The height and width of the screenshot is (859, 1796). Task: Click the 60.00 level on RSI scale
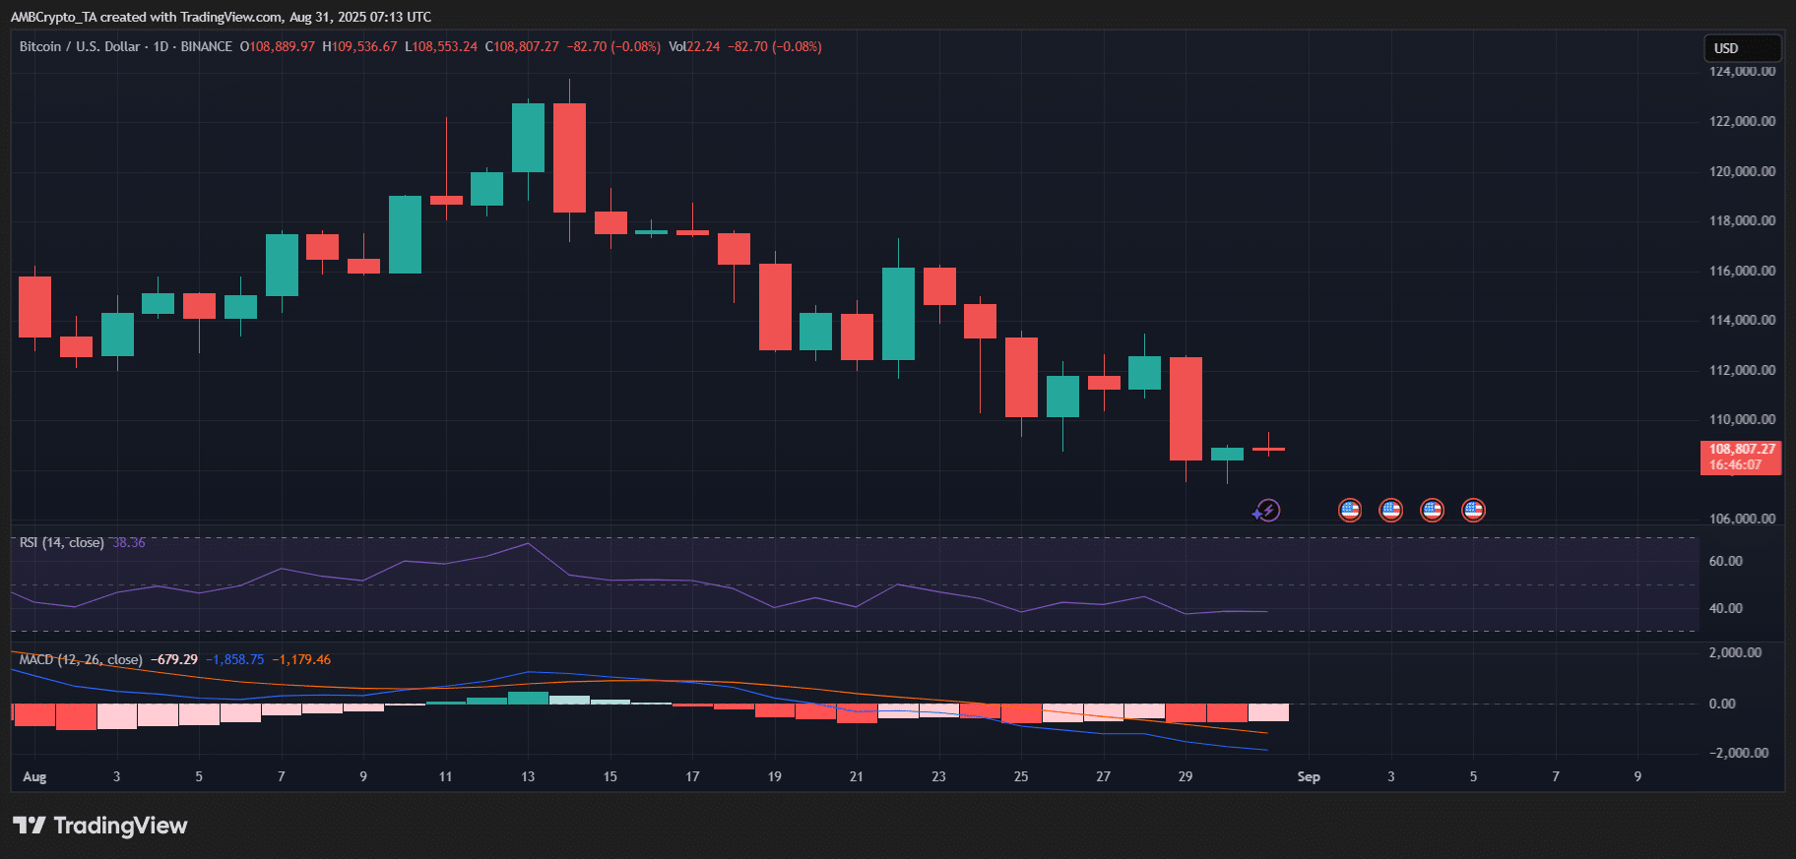(x=1725, y=562)
